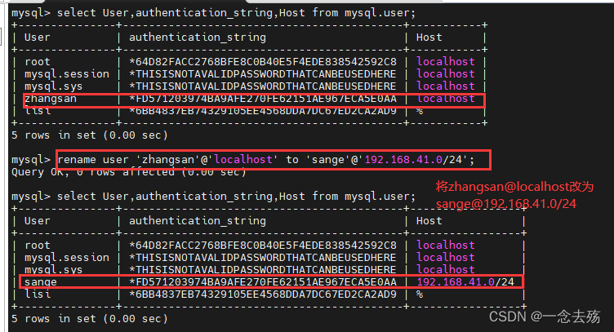Click the Query OK result line
614x332 pixels.
click(128, 171)
